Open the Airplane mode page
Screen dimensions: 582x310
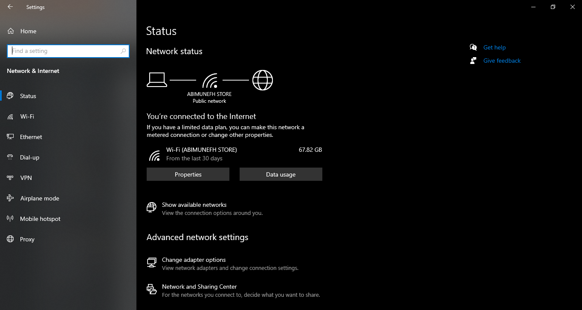tap(68, 198)
